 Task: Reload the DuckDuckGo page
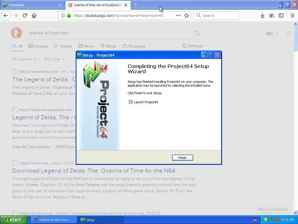25,15
